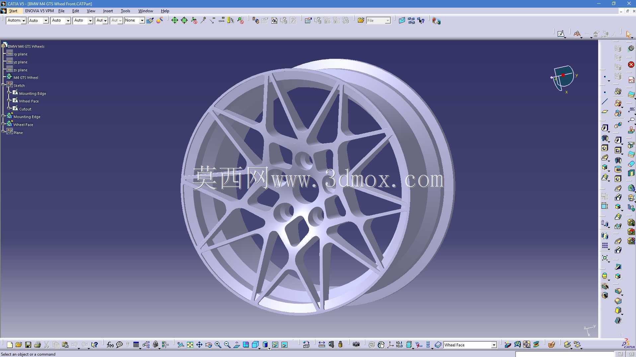Select xy plane in the tree
This screenshot has height=357, width=636.
[x=21, y=54]
